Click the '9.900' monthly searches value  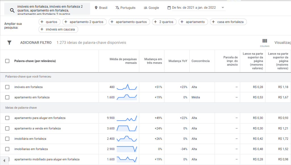111,118
